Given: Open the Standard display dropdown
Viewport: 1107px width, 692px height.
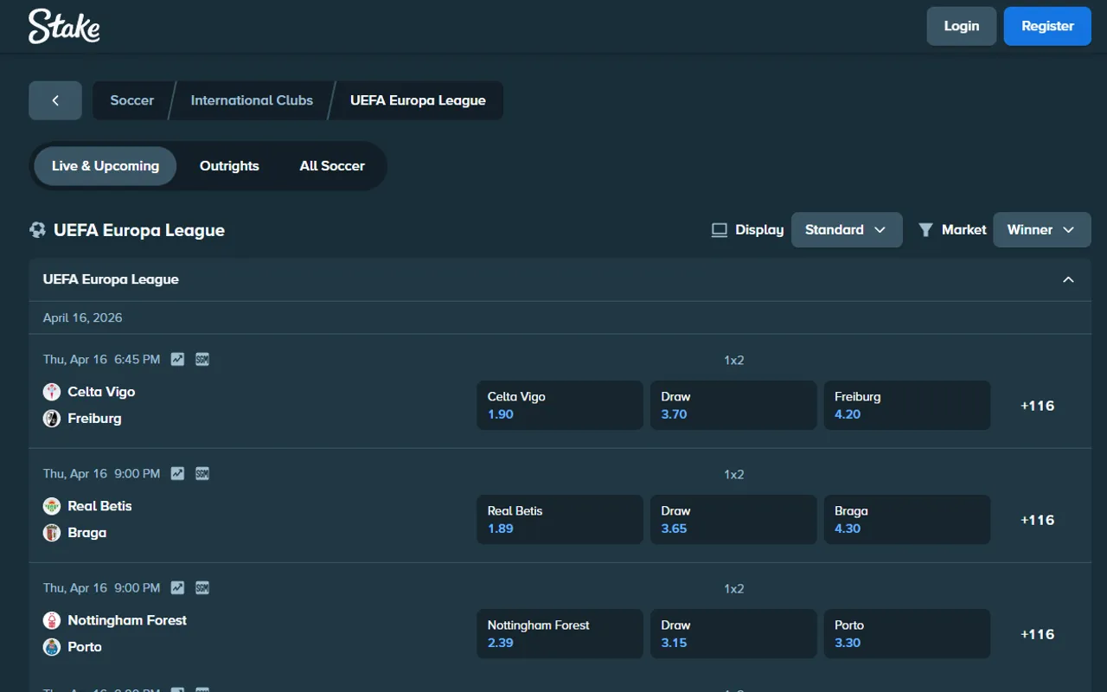Looking at the screenshot, I should 847,229.
